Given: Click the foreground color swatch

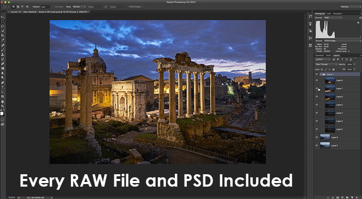Looking at the screenshot, I should pyautogui.click(x=2, y=113).
